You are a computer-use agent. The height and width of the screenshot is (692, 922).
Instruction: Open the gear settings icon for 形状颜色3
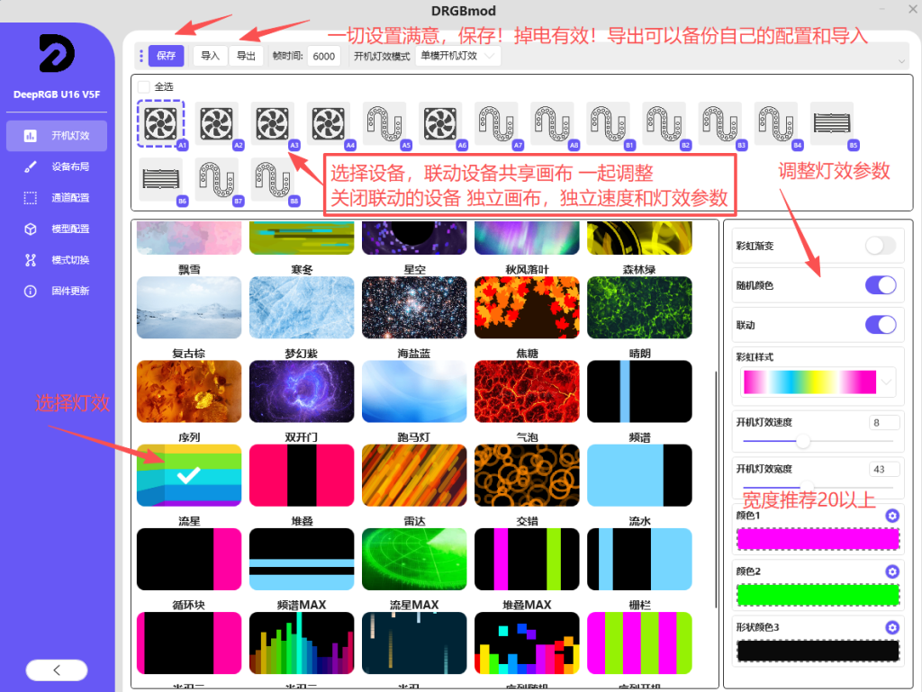pos(891,627)
